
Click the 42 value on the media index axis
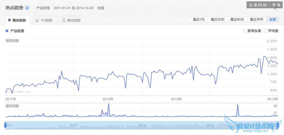coord(275,106)
